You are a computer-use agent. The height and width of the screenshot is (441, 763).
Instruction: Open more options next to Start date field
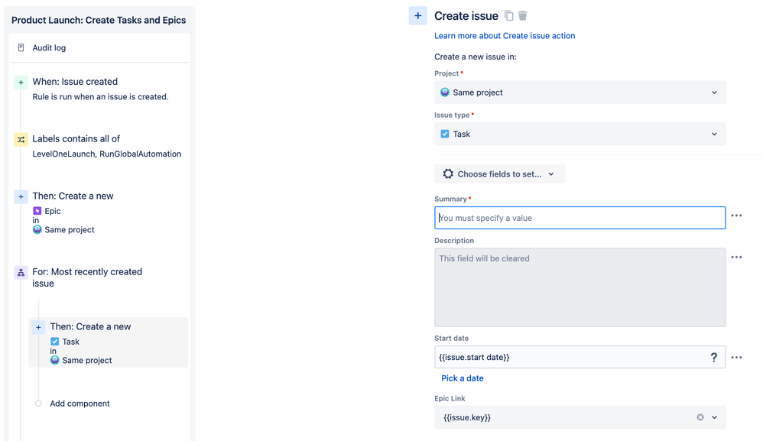click(x=736, y=358)
